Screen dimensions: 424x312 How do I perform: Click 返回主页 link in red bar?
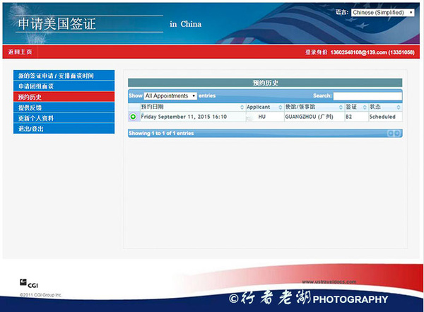(x=20, y=52)
